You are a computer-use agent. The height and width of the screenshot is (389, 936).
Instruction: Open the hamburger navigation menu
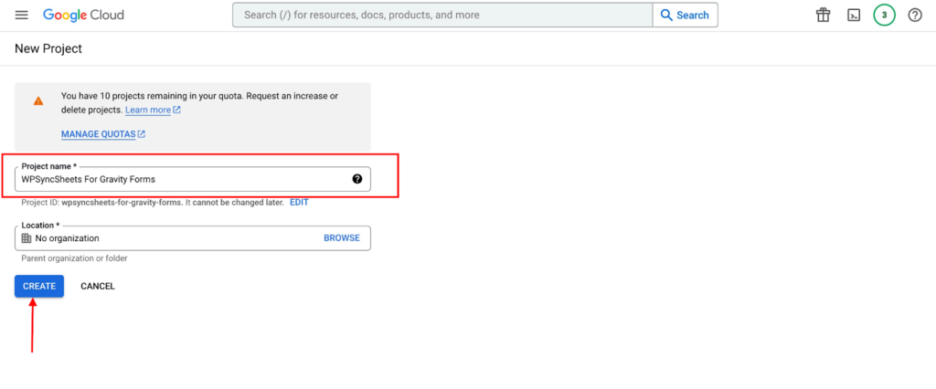click(x=22, y=15)
